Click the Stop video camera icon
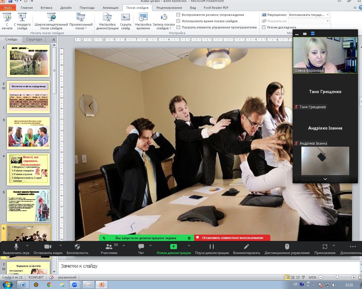The height and width of the screenshot is (289, 362). [48, 247]
